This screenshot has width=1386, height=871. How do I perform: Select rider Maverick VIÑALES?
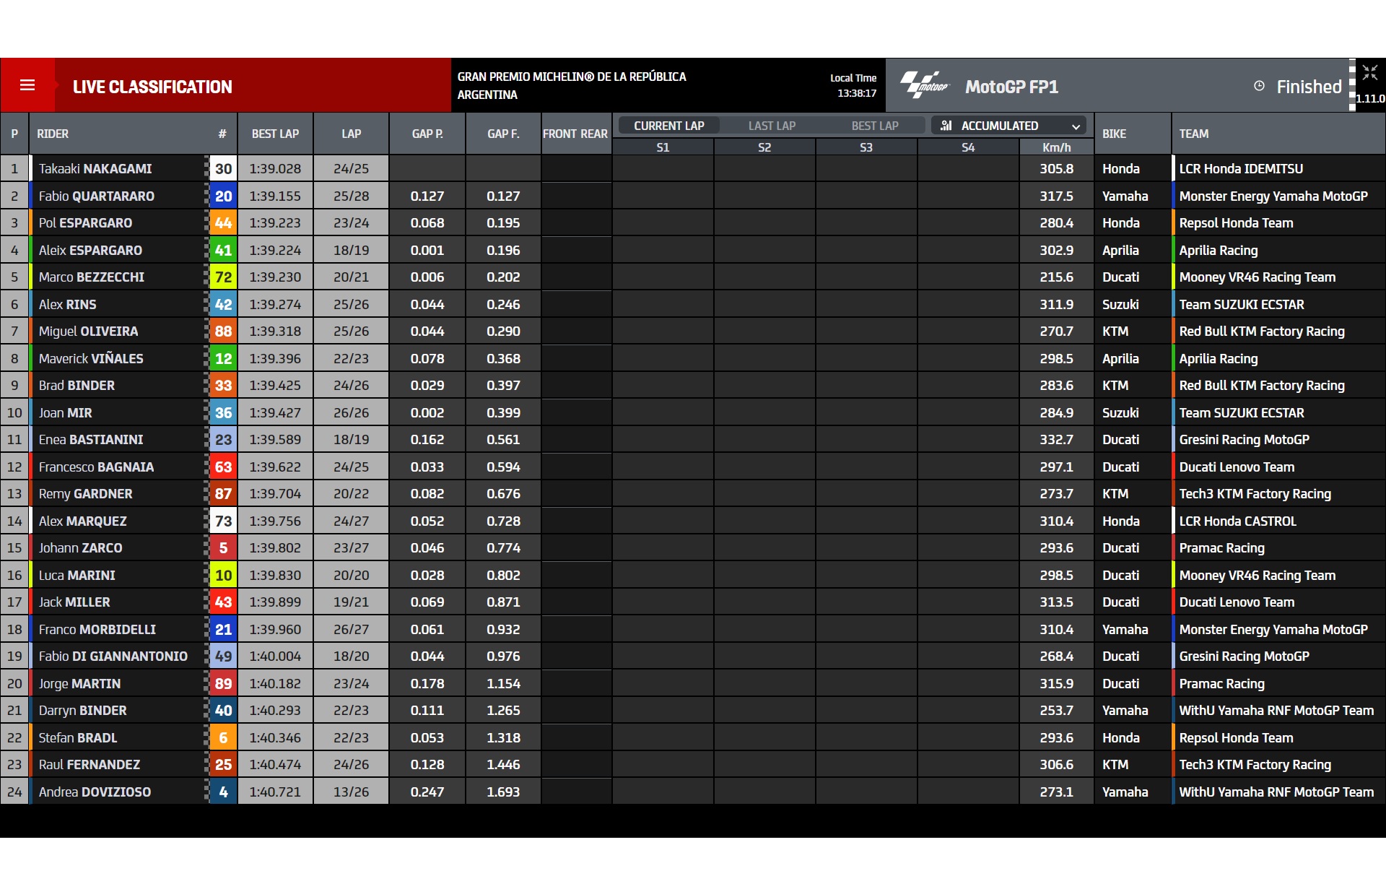tap(91, 358)
